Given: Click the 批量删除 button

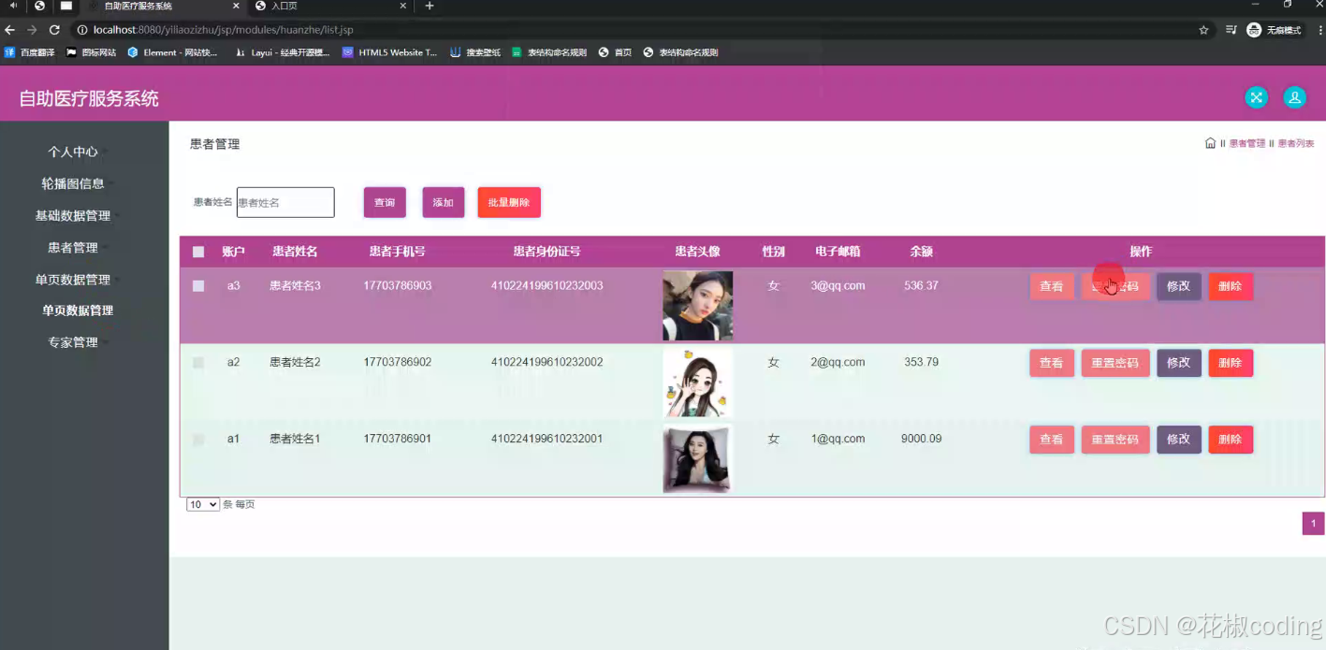Looking at the screenshot, I should [509, 202].
